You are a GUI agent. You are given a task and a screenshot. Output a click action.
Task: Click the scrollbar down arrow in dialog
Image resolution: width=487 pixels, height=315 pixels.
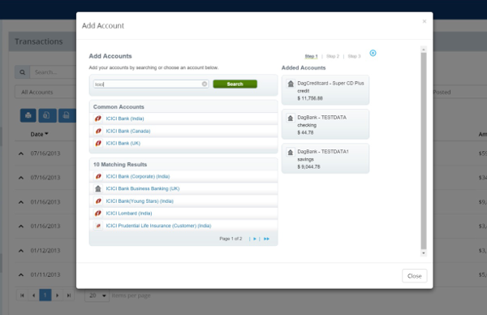(x=424, y=253)
